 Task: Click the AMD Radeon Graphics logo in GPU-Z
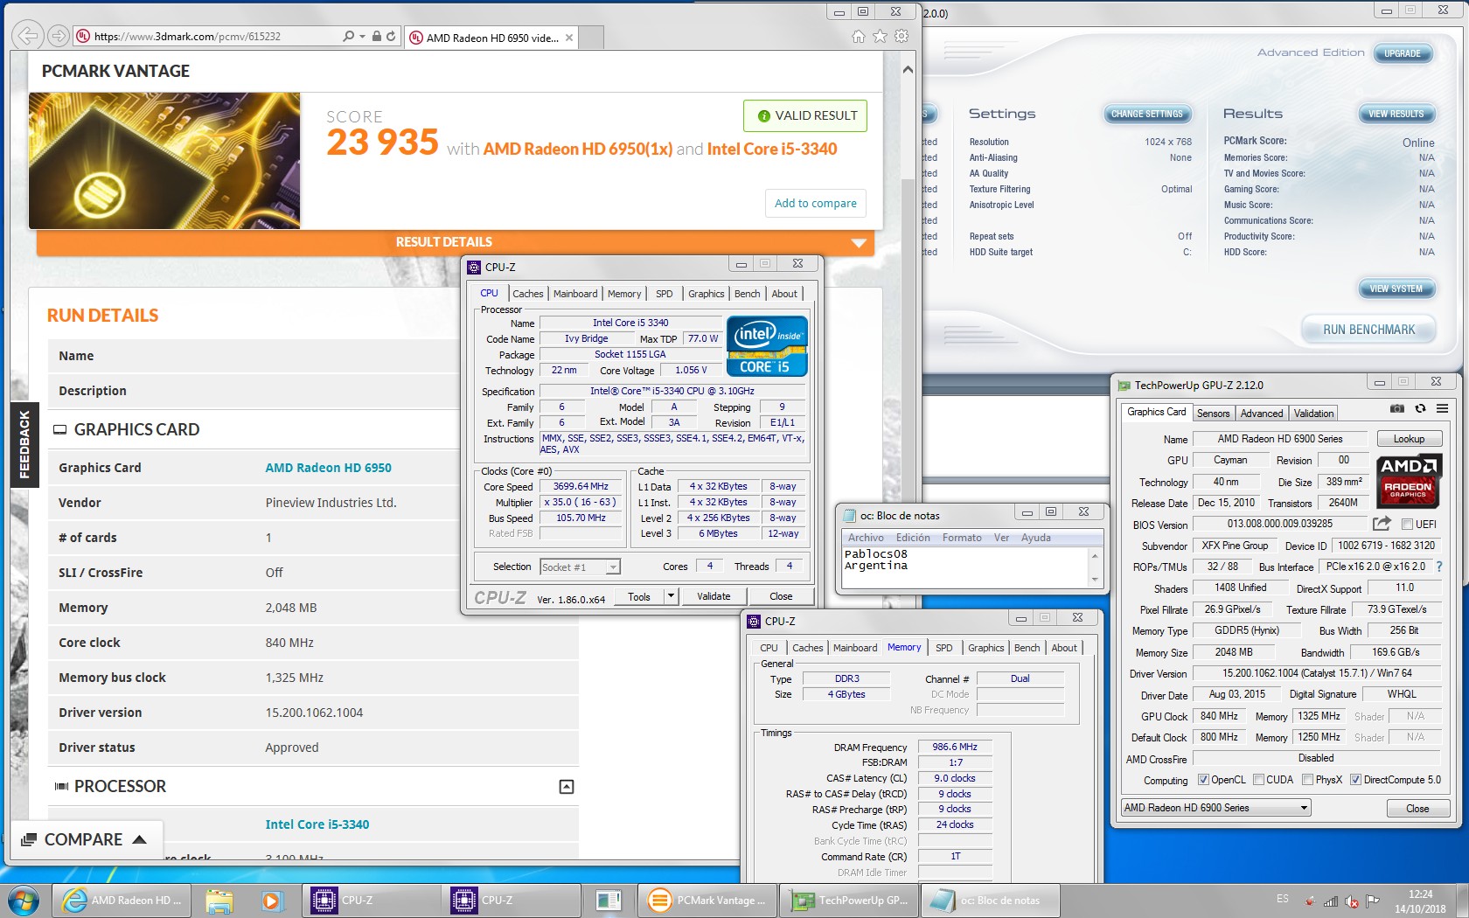(x=1409, y=482)
